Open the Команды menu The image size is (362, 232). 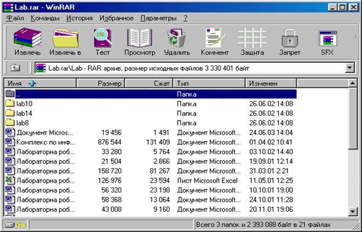(45, 18)
